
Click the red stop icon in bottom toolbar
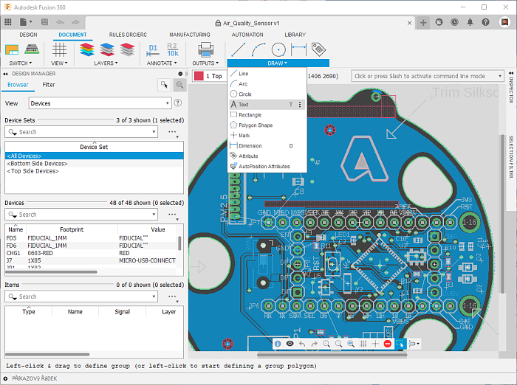388,344
